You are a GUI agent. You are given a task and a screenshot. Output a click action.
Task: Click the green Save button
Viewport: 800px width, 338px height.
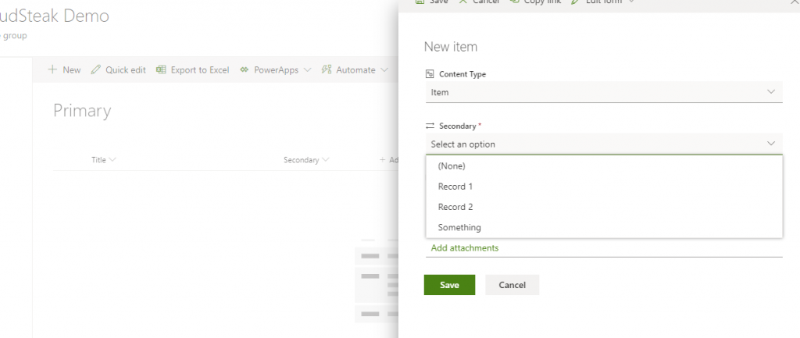(449, 284)
